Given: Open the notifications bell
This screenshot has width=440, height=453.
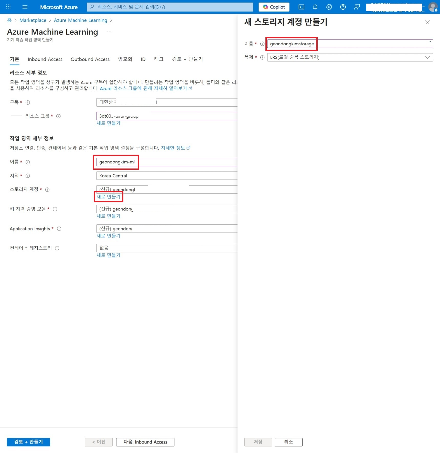Looking at the screenshot, I should pos(315,7).
